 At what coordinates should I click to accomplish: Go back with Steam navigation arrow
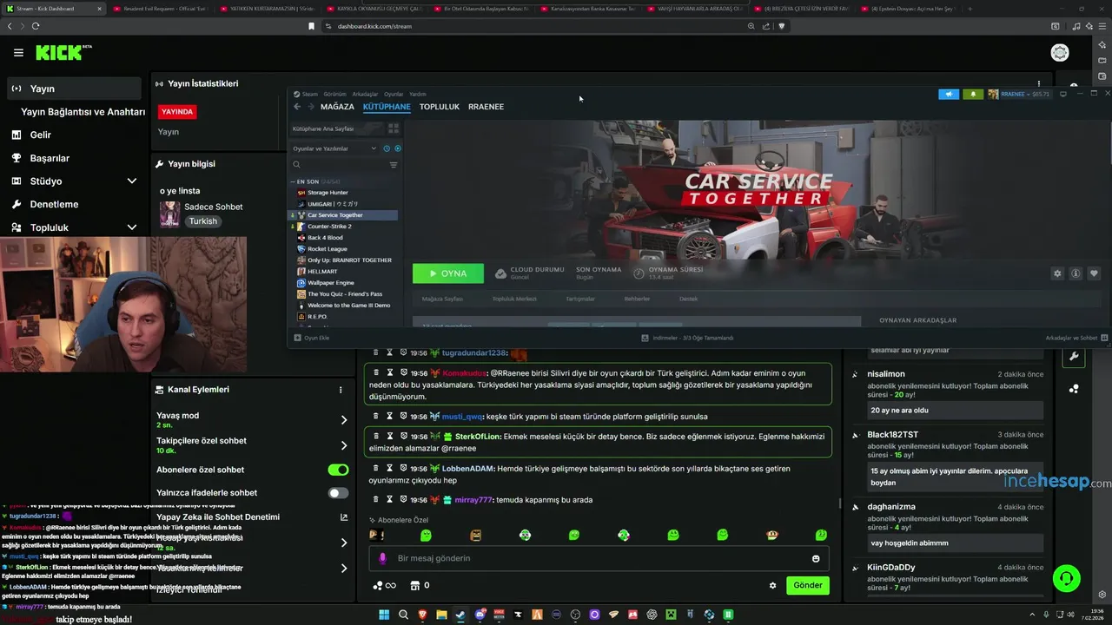[297, 107]
